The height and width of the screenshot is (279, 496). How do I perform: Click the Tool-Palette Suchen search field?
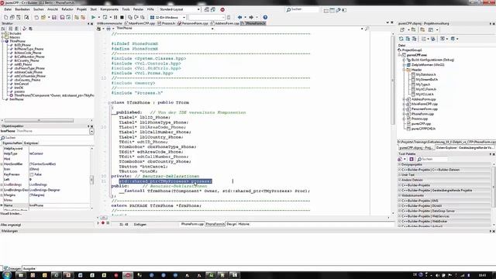(432, 159)
